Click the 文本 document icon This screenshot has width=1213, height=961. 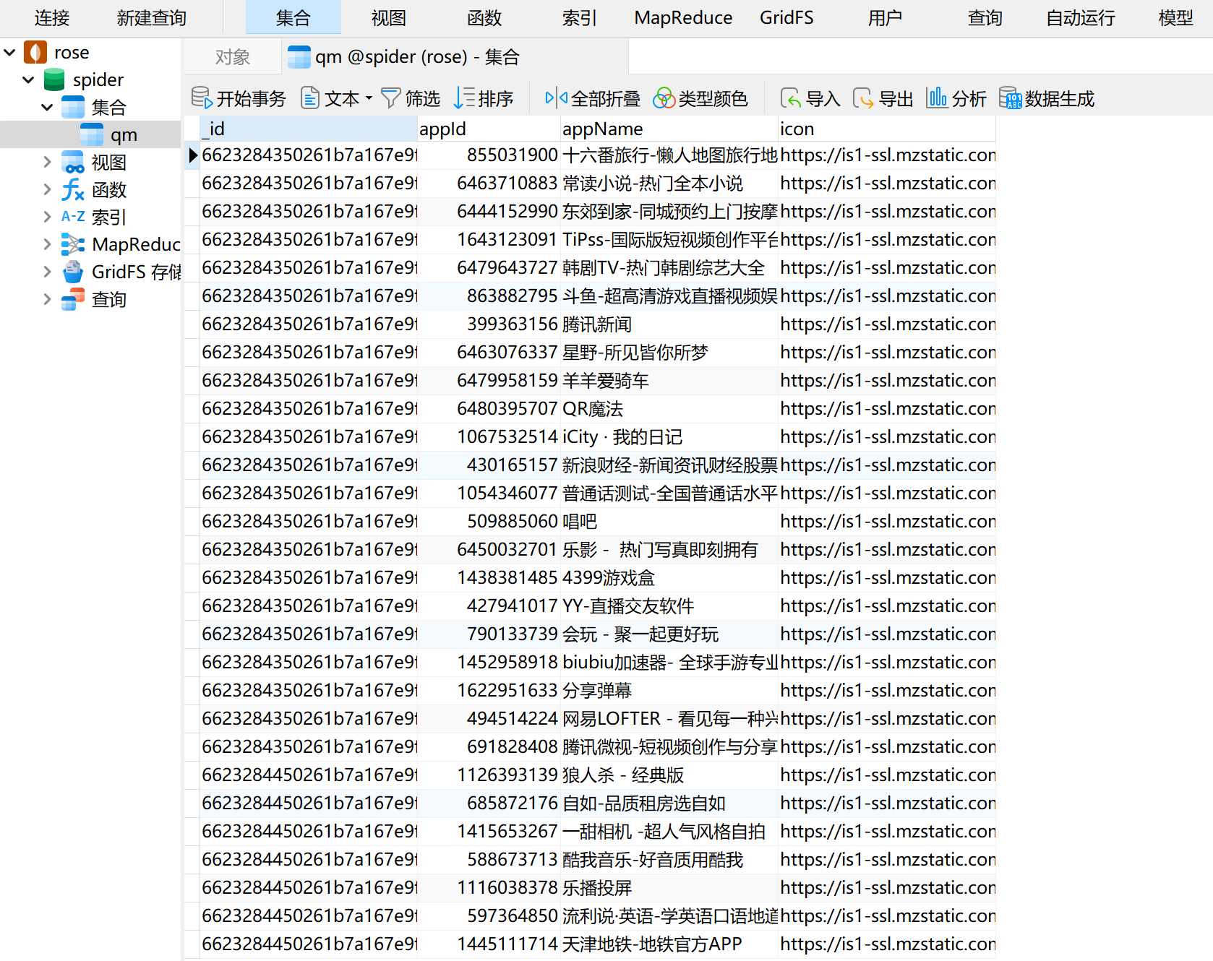[310, 98]
